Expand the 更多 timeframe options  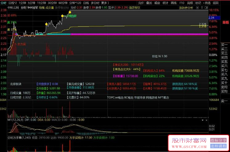pos(105,3)
